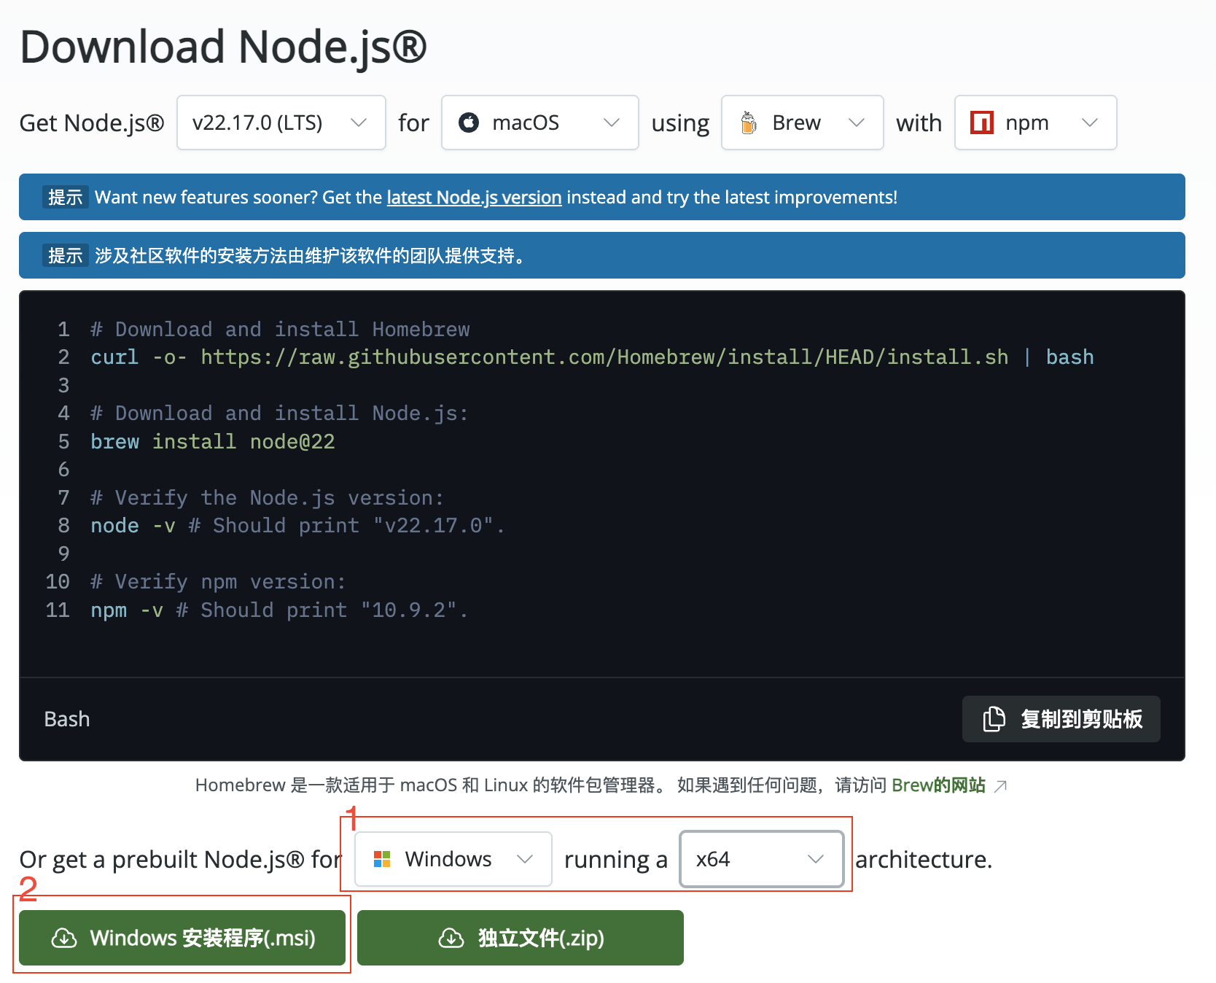Click the Homebrew beer mug icon

(750, 122)
